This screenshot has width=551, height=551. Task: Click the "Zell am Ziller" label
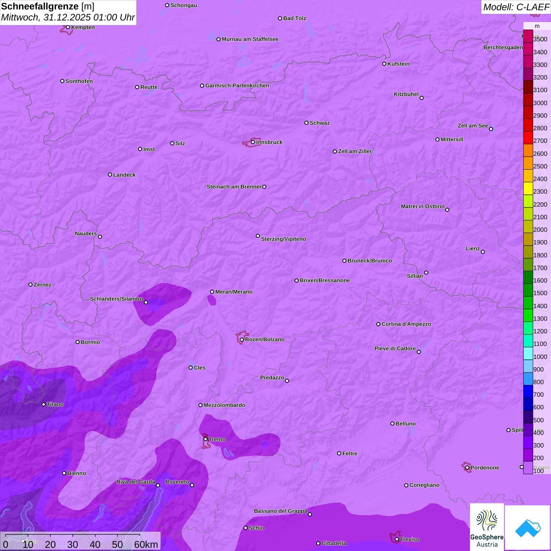(355, 151)
